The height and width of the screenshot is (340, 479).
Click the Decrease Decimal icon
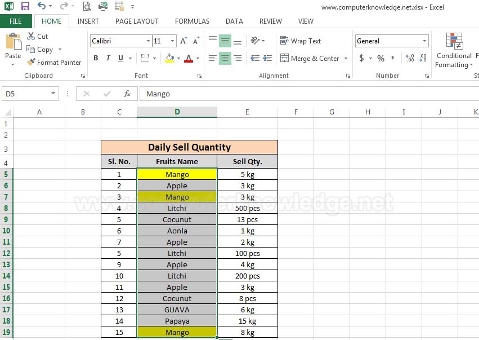pos(423,58)
